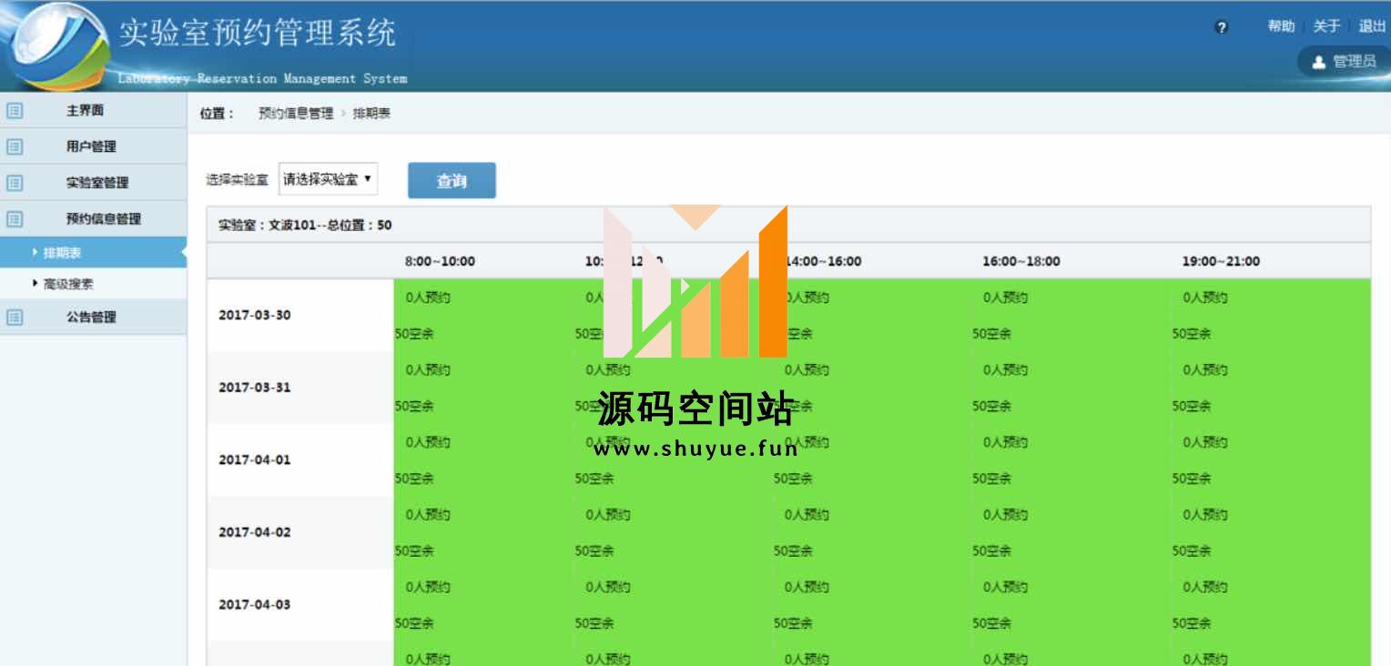The image size is (1391, 666).
Task: Open the 用户管理 menu
Action: (93, 146)
